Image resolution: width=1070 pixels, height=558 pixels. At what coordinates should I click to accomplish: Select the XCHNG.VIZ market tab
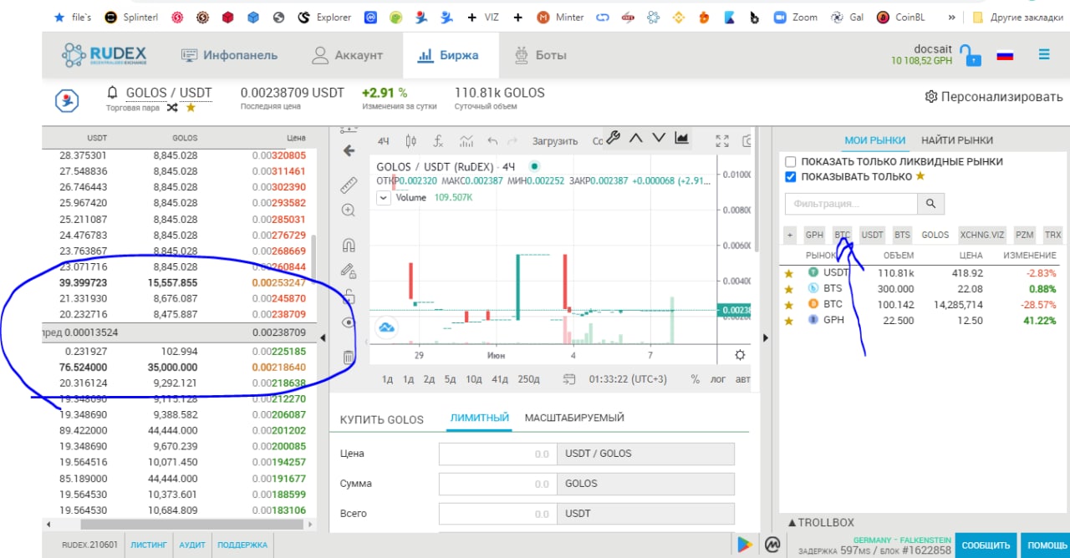[x=982, y=236]
